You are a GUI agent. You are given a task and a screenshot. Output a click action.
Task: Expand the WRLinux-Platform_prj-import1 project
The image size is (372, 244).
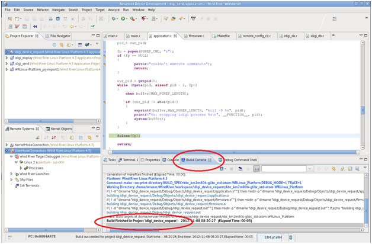7,69
